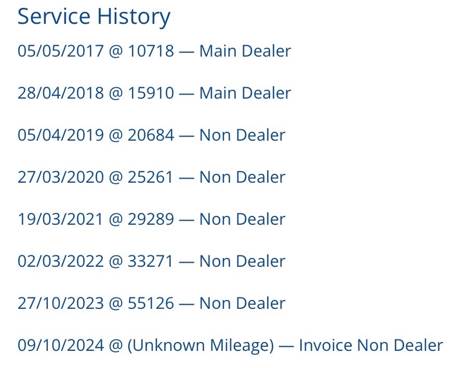This screenshot has width=453, height=368.
Task: Click the 27/03/2020 service date
Action: click(x=60, y=178)
